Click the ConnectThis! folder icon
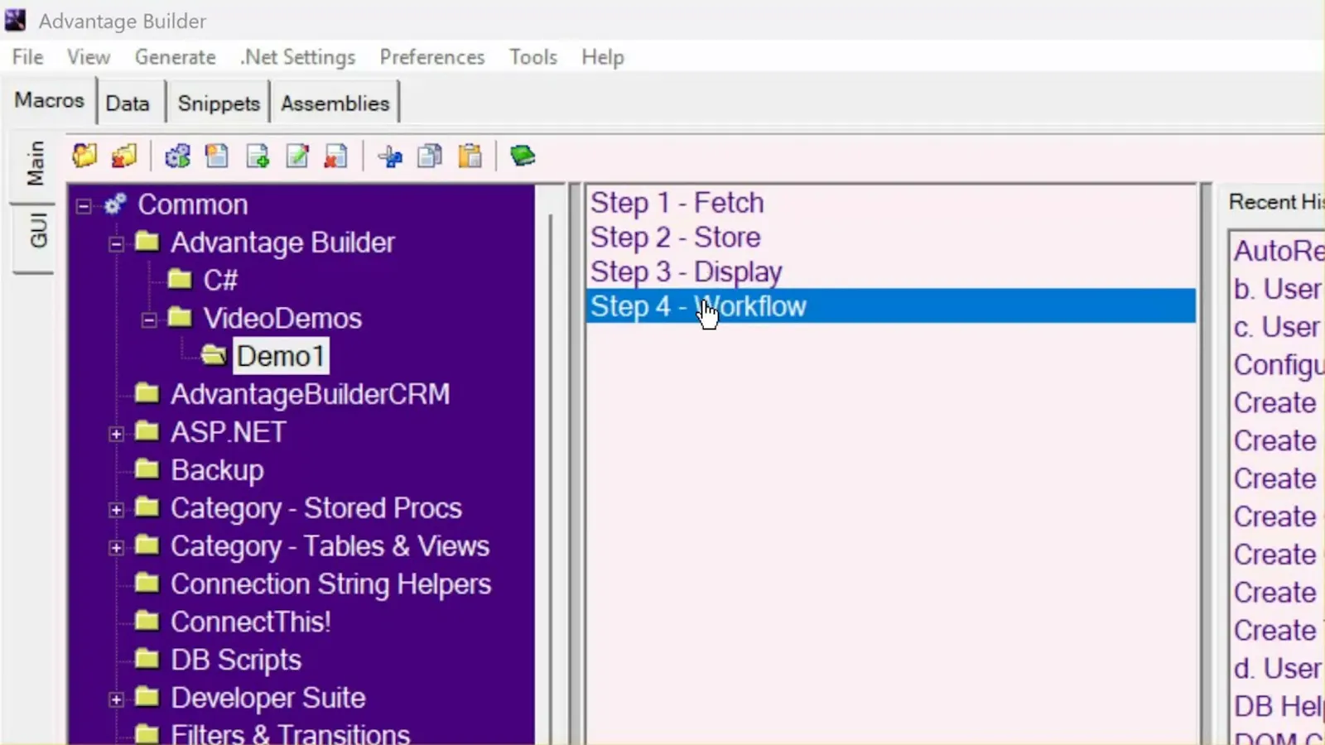This screenshot has height=745, width=1325. 147,621
